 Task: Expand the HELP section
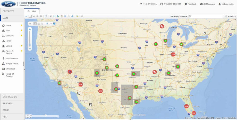(x=12, y=117)
